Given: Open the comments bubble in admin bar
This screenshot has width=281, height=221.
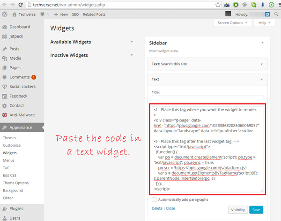Looking at the screenshot, I should (44, 14).
